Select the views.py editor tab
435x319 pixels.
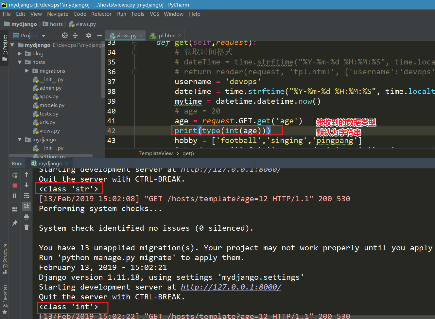click(x=126, y=35)
